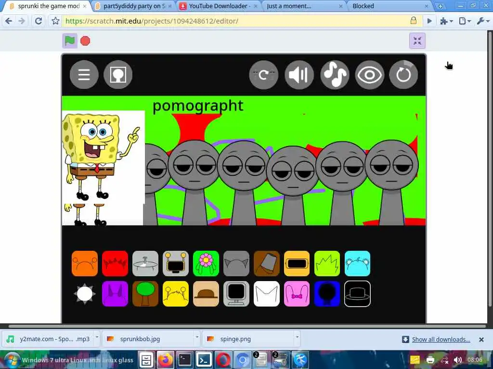Open the extensions puzzle dropdown
The width and height of the screenshot is (493, 369).
446,21
